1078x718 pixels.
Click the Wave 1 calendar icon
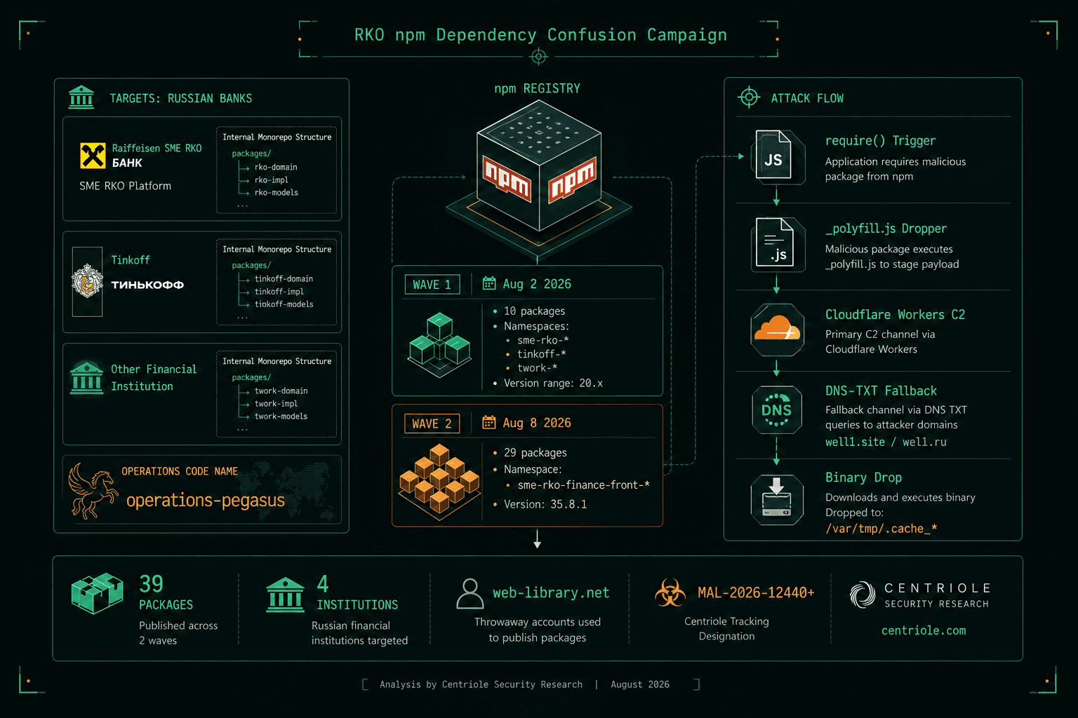pos(489,283)
